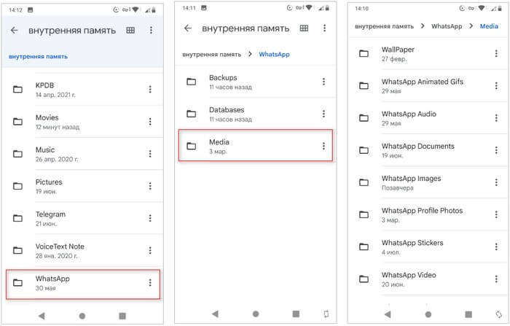Tap the Android home button on the left phone

[82, 316]
